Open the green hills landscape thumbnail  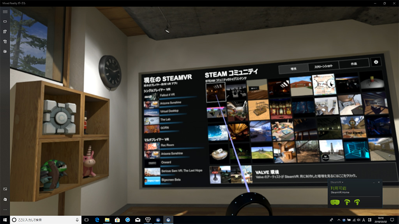[x=262, y=152]
